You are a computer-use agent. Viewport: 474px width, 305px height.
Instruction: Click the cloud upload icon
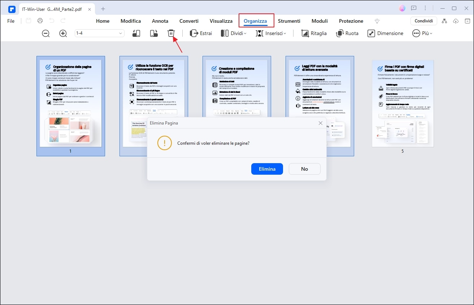(456, 21)
